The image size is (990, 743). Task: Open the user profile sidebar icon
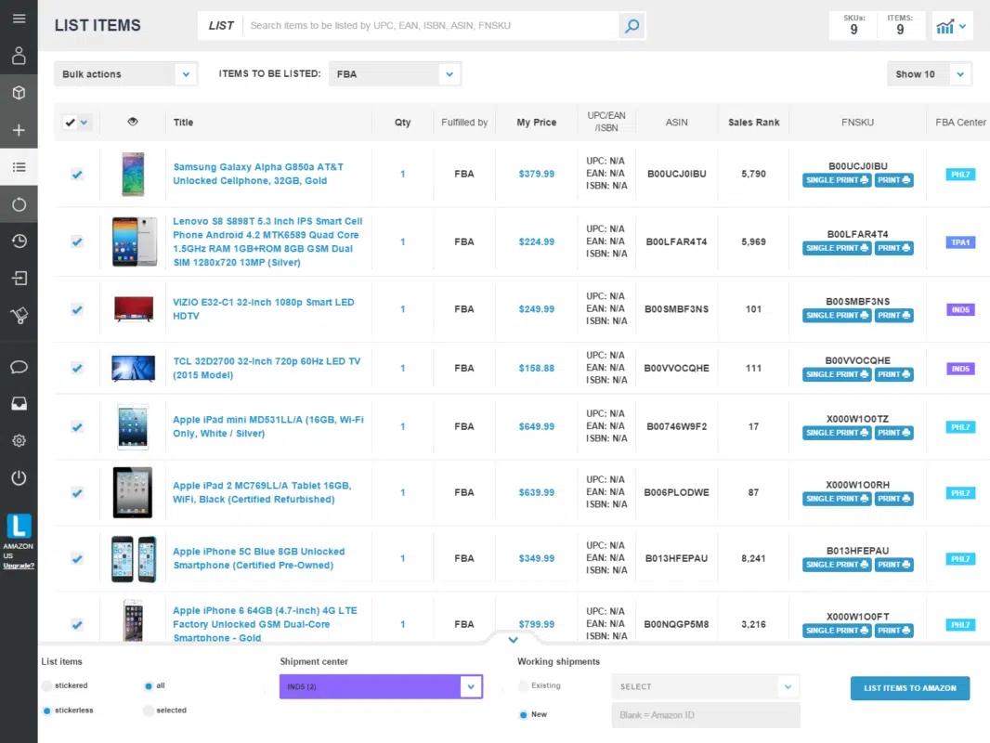coord(19,56)
